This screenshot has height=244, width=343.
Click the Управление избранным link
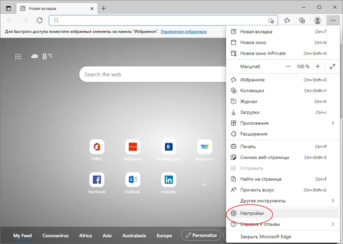[x=184, y=32]
